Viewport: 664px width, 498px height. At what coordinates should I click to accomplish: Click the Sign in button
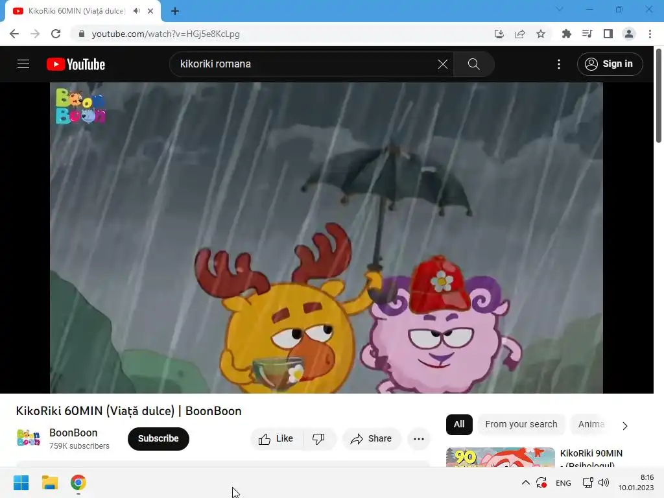(610, 64)
